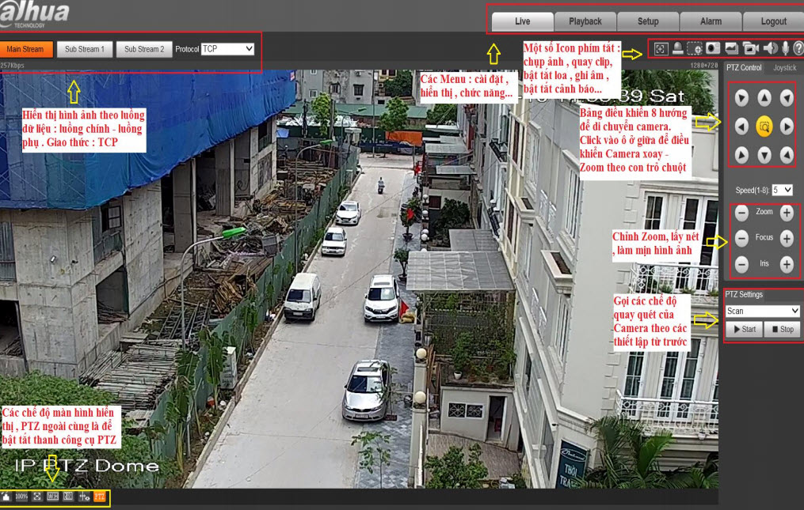This screenshot has width=804, height=510.
Task: Enable digital zoom with the dashed-box plus icon
Action: coord(695,48)
